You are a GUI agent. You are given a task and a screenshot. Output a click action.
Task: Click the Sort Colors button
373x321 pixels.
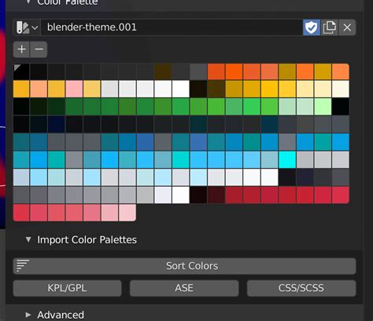(x=185, y=266)
